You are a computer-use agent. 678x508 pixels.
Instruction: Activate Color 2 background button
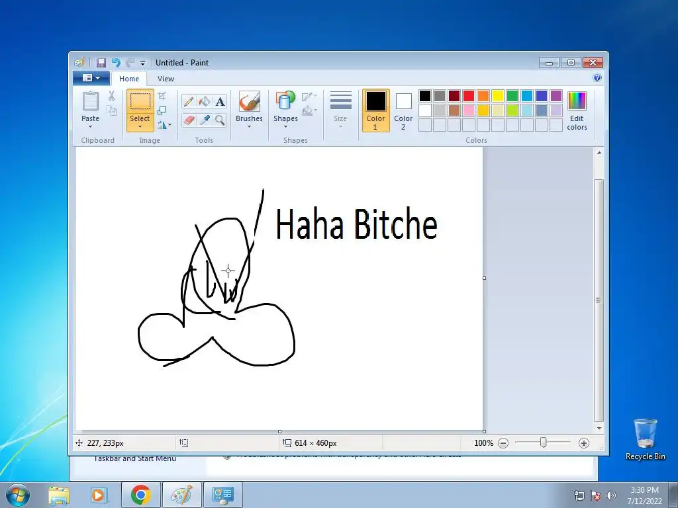(x=403, y=110)
